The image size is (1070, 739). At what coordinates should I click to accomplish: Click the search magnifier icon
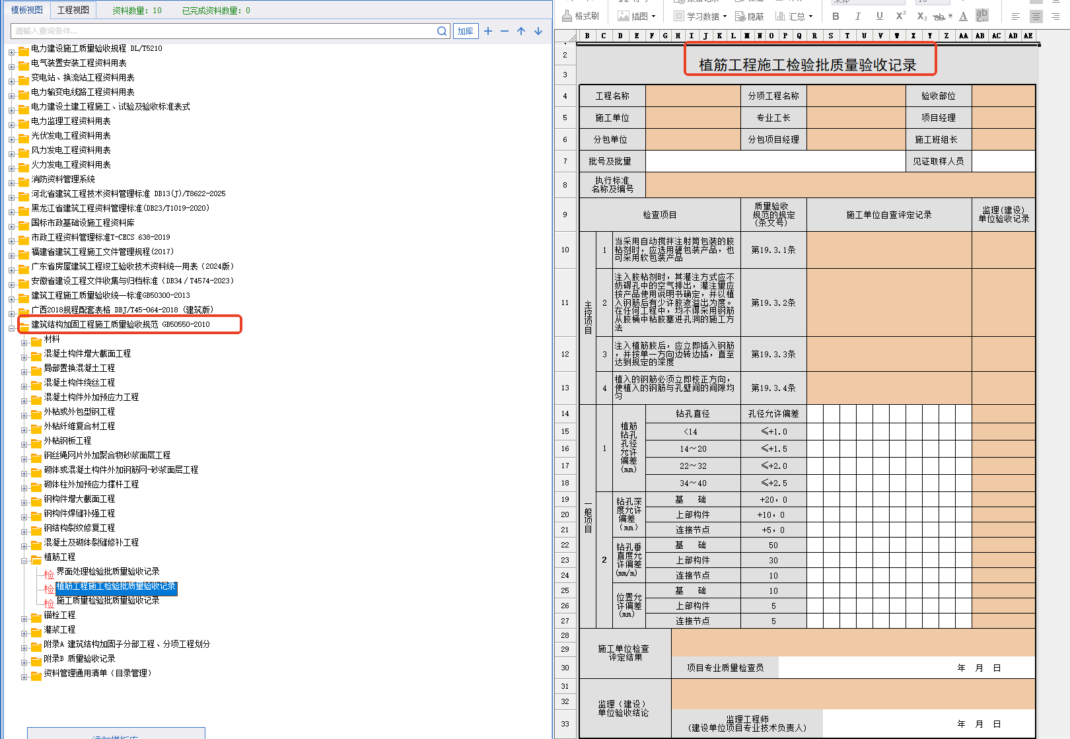click(x=442, y=31)
